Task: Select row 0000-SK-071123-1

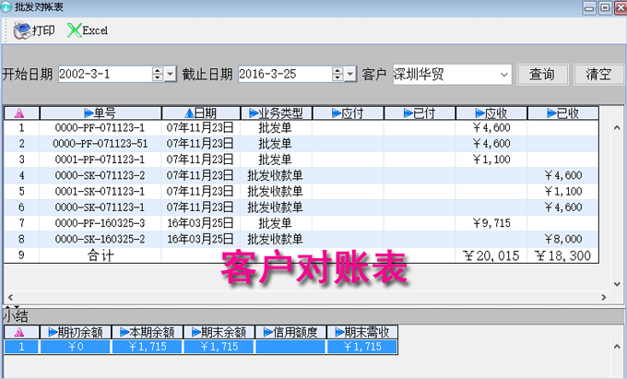Action: (x=302, y=207)
